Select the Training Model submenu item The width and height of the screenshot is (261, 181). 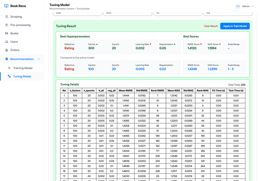tap(22, 68)
